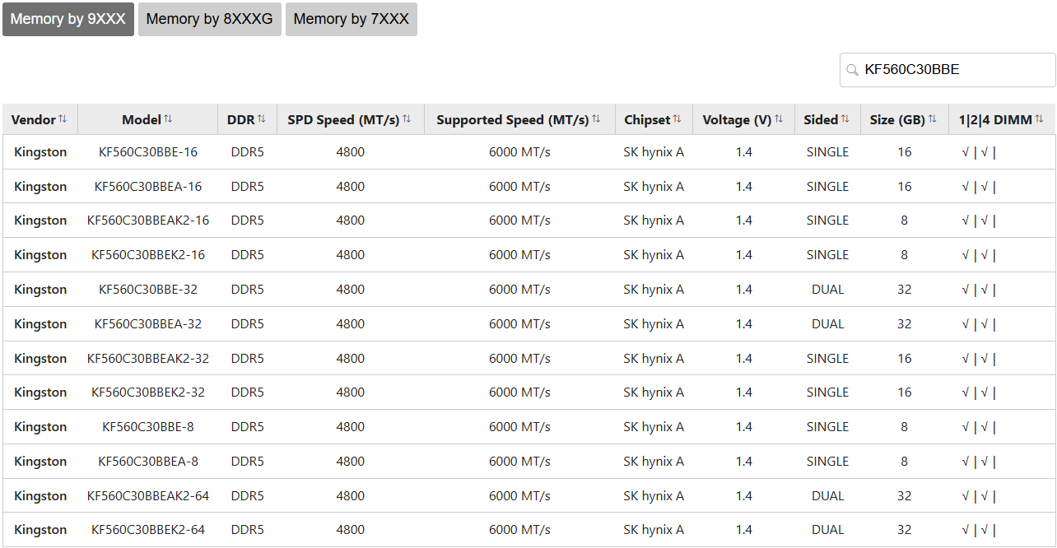Select model KF560C30BBEK2-16 cell
The height and width of the screenshot is (548, 1057).
[x=148, y=255]
